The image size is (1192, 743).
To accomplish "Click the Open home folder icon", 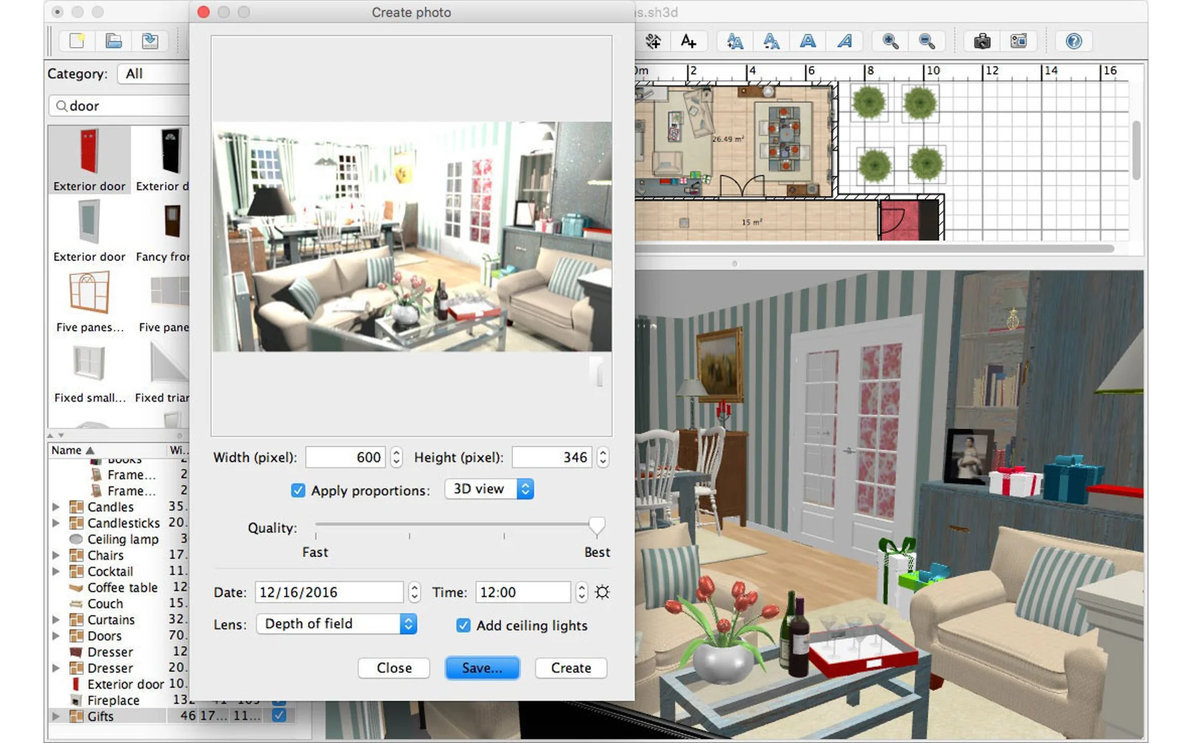I will pos(113,42).
